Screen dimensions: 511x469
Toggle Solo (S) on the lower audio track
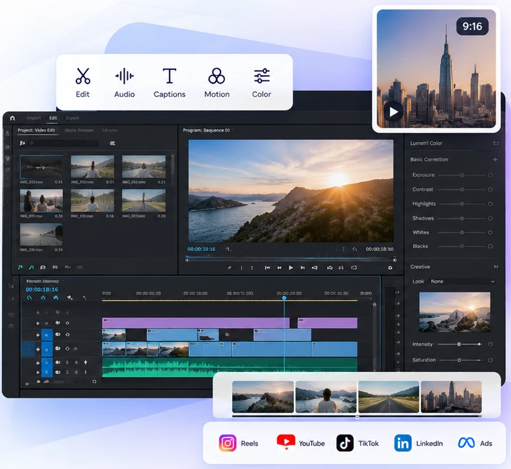click(x=67, y=372)
